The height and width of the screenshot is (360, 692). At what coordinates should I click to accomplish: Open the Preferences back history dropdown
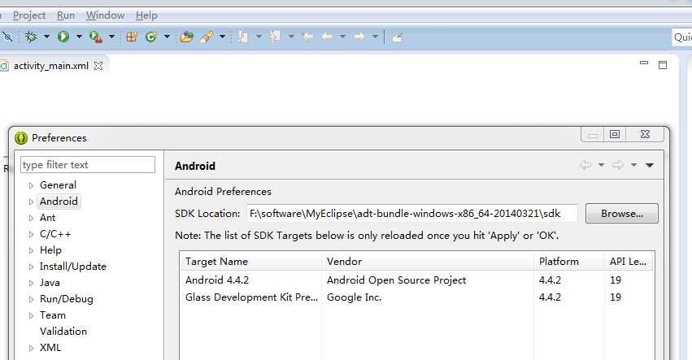click(601, 166)
